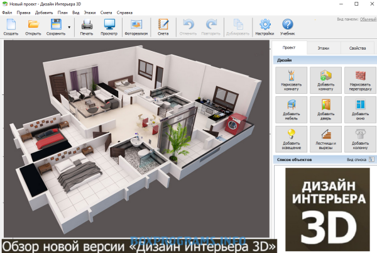Click Добавить окно
The width and height of the screenshot is (377, 253).
click(360, 110)
